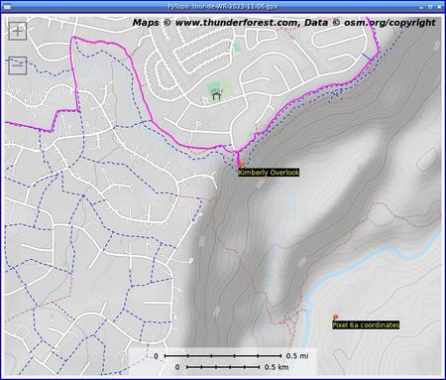This screenshot has height=380, width=446.
Task: Click the 0.5 km scale bar
Action: point(223,367)
